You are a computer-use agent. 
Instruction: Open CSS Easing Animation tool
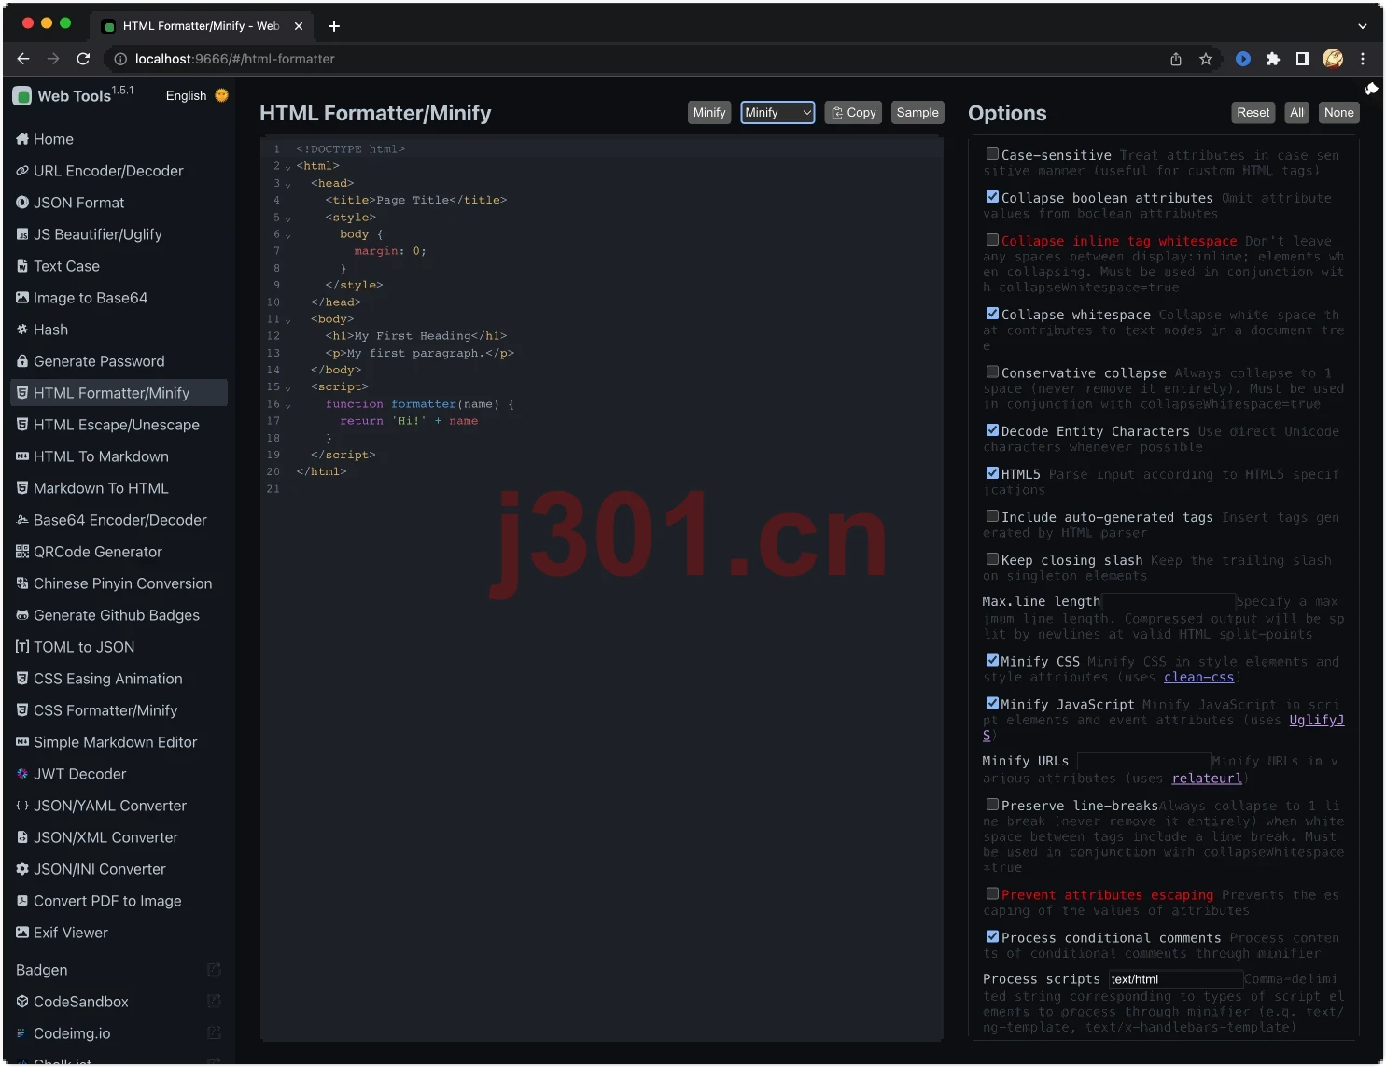[x=119, y=679]
